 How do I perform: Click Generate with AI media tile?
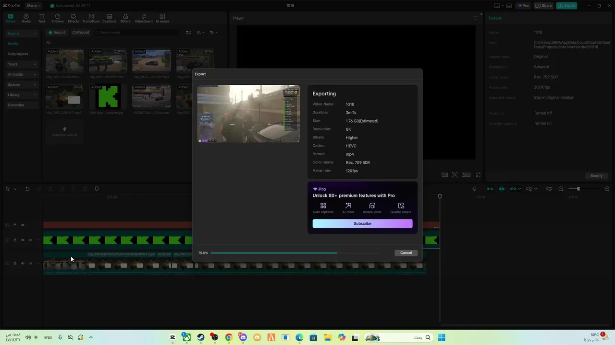click(64, 131)
